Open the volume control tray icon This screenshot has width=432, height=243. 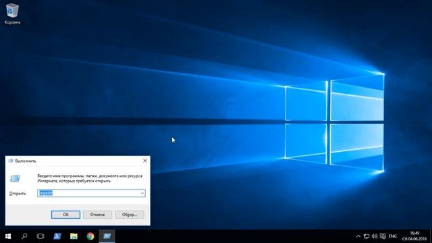tap(375, 236)
